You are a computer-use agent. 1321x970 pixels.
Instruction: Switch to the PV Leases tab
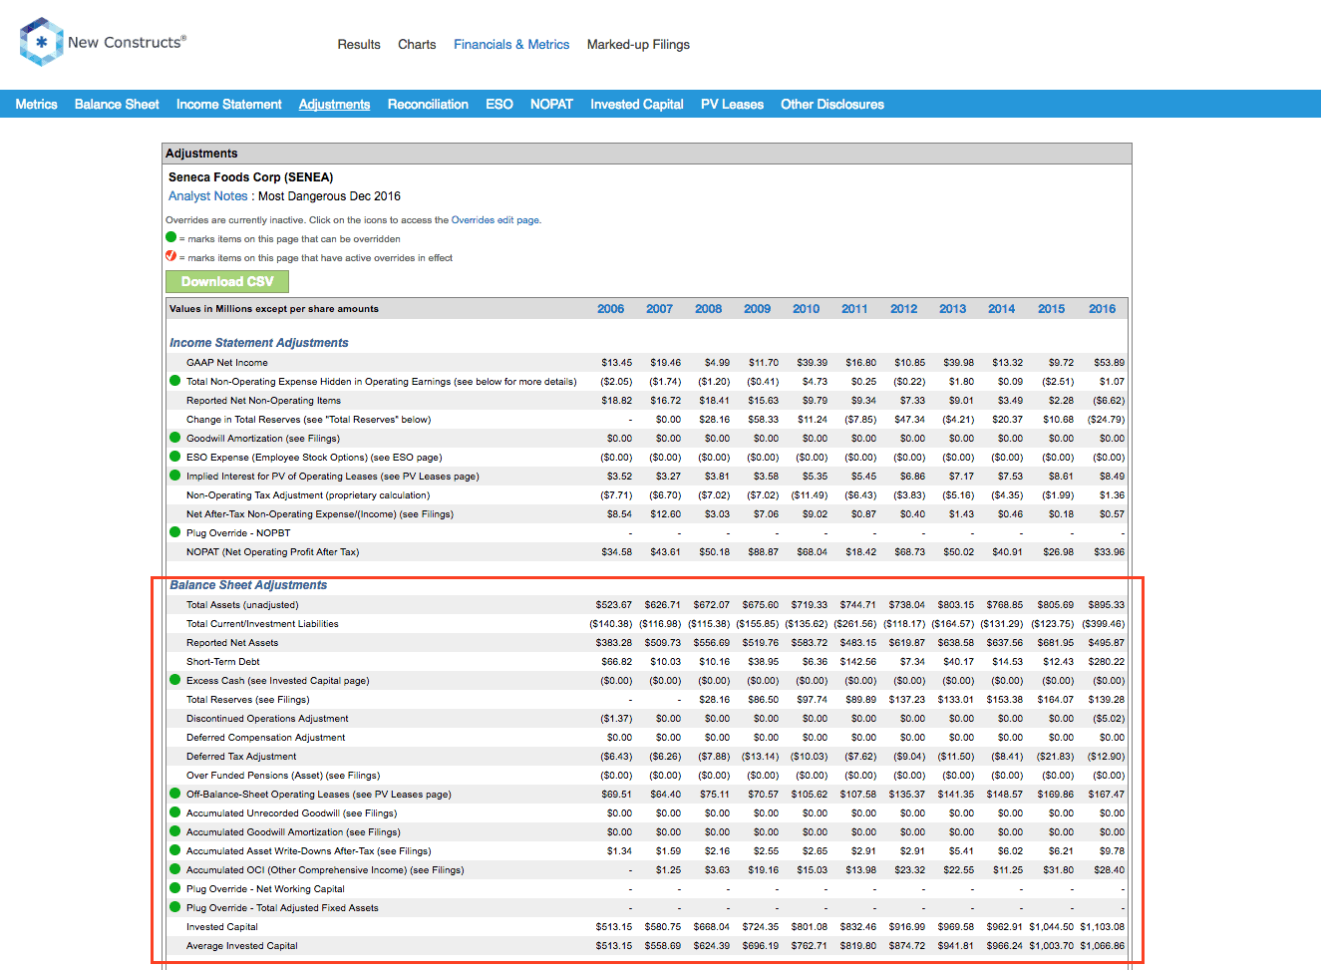coord(732,105)
